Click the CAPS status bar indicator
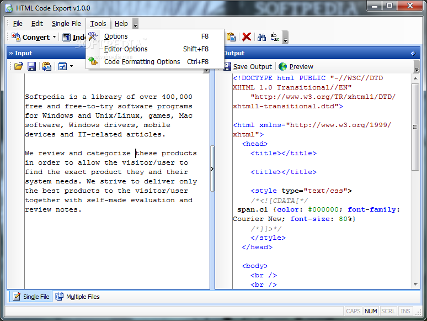This screenshot has width=427, height=321. (353, 311)
